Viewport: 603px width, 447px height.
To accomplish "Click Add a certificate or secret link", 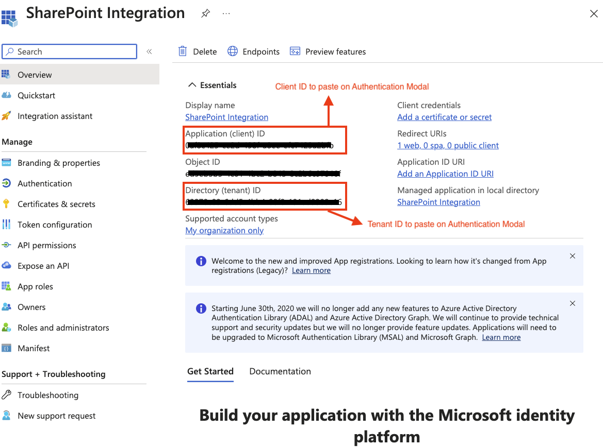I will (444, 117).
